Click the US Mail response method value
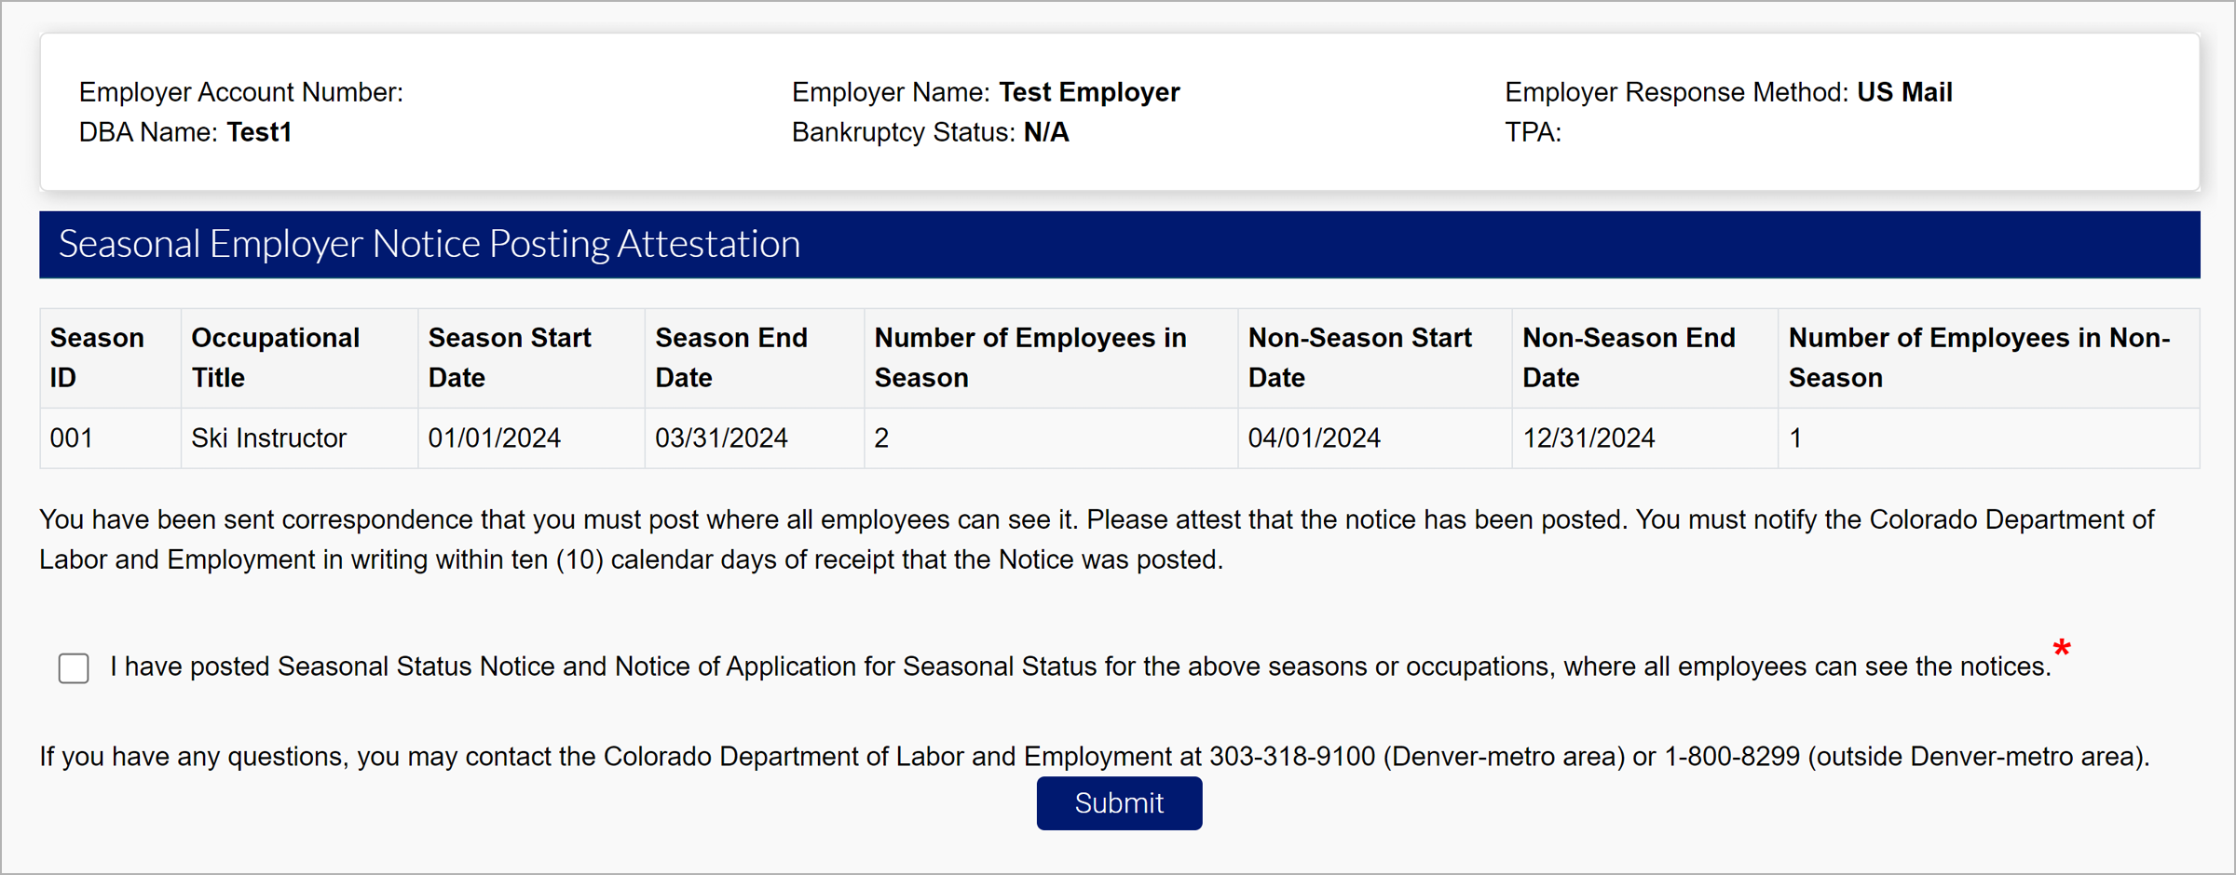Screen dimensions: 2236x875 tap(1904, 92)
